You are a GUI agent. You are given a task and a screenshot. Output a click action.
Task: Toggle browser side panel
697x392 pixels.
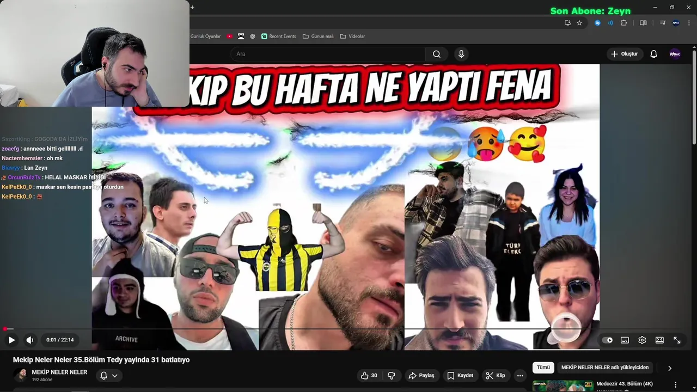click(x=643, y=23)
